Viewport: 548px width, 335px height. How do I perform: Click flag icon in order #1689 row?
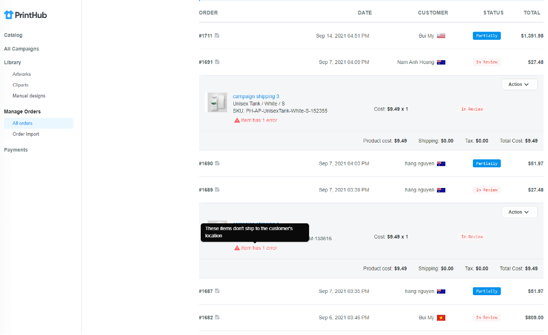pos(441,190)
